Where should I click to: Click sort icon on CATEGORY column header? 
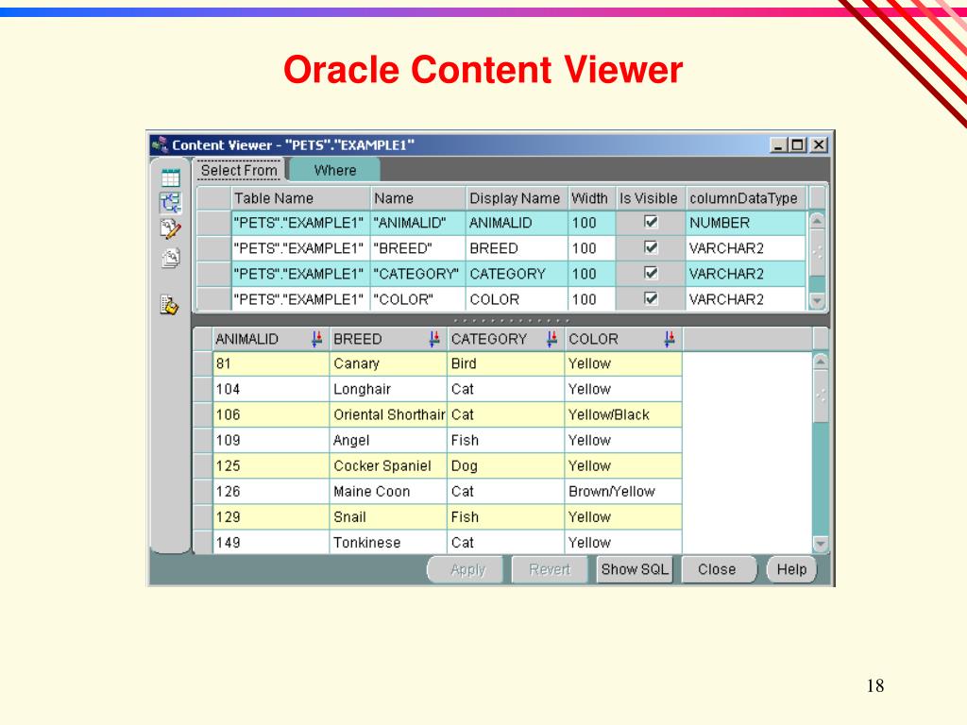point(552,339)
